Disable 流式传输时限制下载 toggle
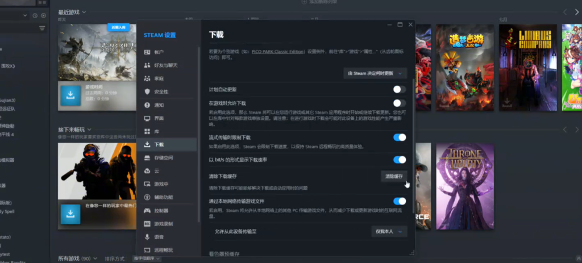The width and height of the screenshot is (582, 263). (x=400, y=137)
